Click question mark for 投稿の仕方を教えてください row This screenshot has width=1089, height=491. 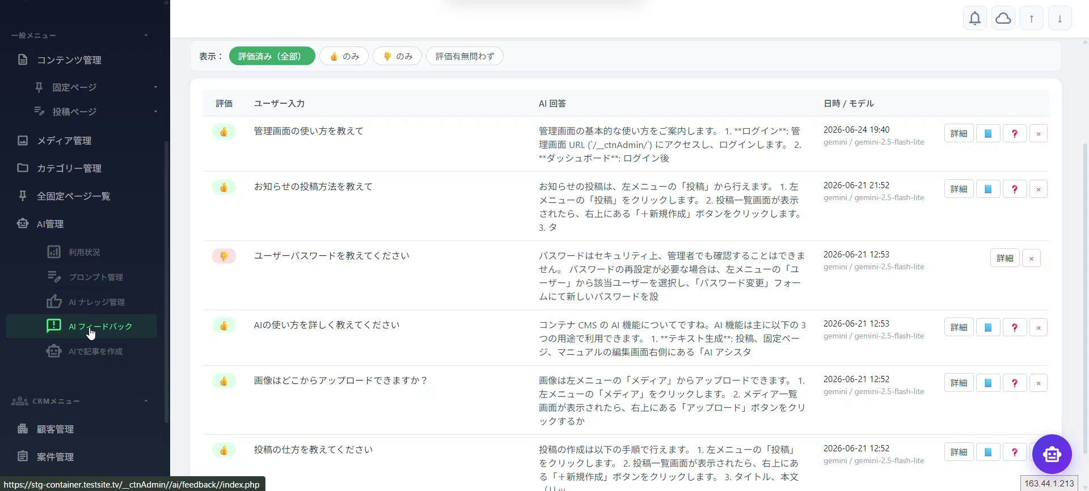(1015, 452)
